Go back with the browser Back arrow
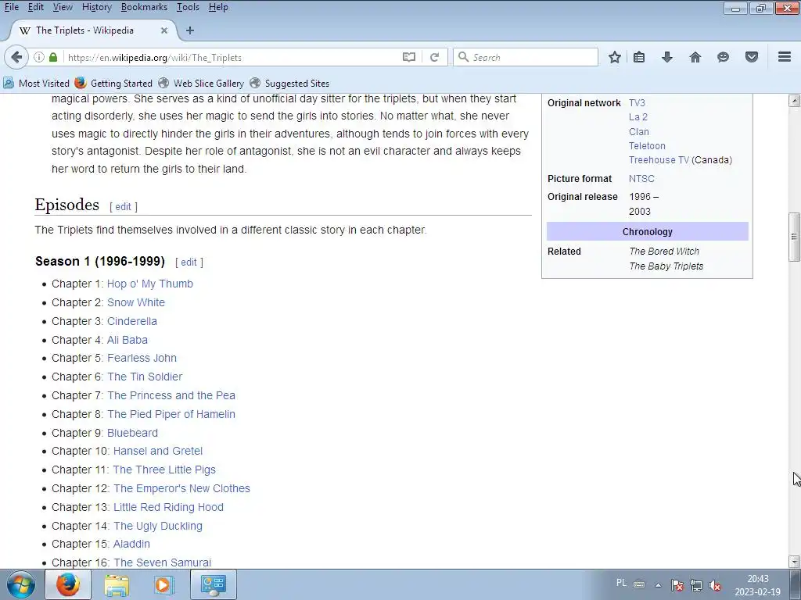This screenshot has width=801, height=600. 16,57
